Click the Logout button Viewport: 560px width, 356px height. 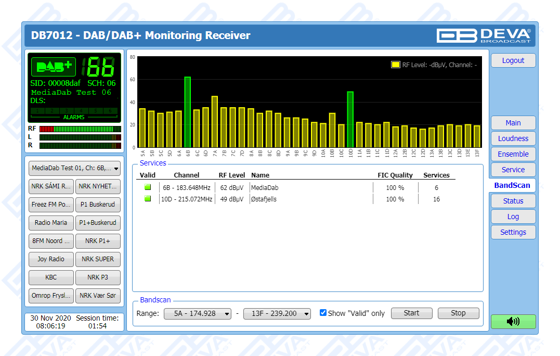tap(513, 60)
